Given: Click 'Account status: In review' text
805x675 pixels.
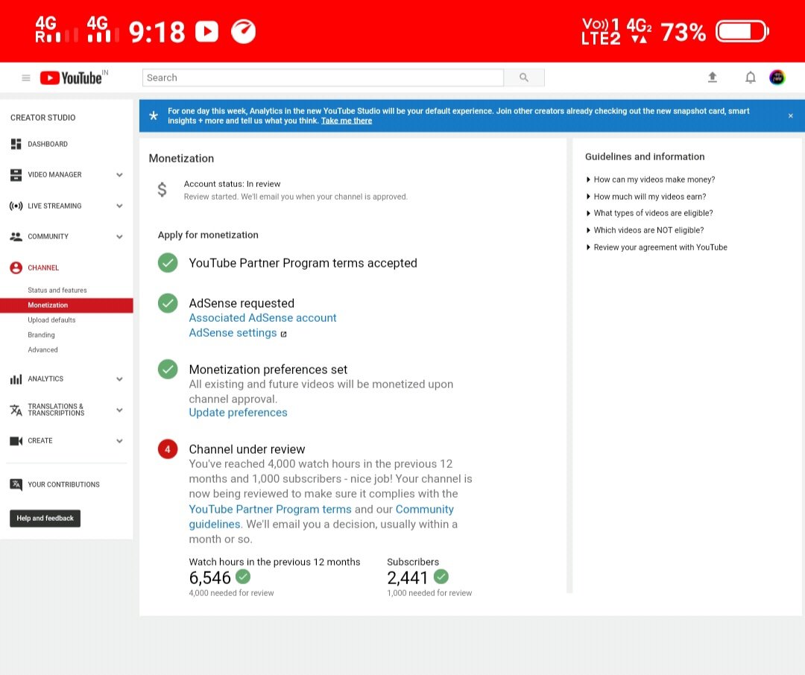Looking at the screenshot, I should pos(232,184).
